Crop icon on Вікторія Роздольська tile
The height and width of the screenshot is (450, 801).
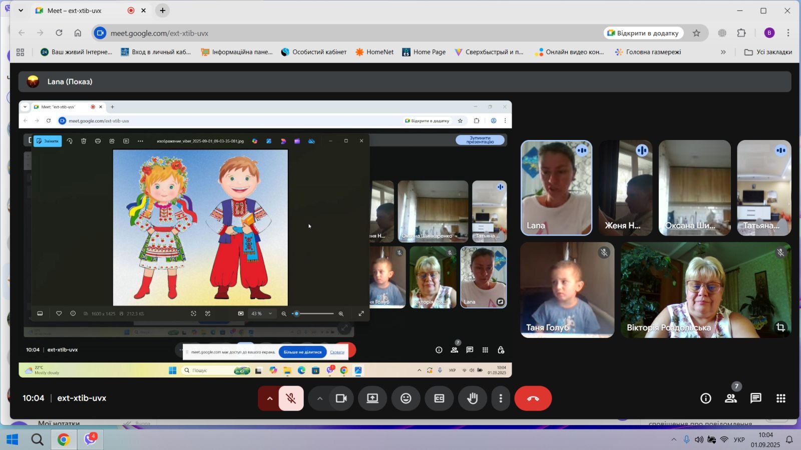(x=780, y=327)
